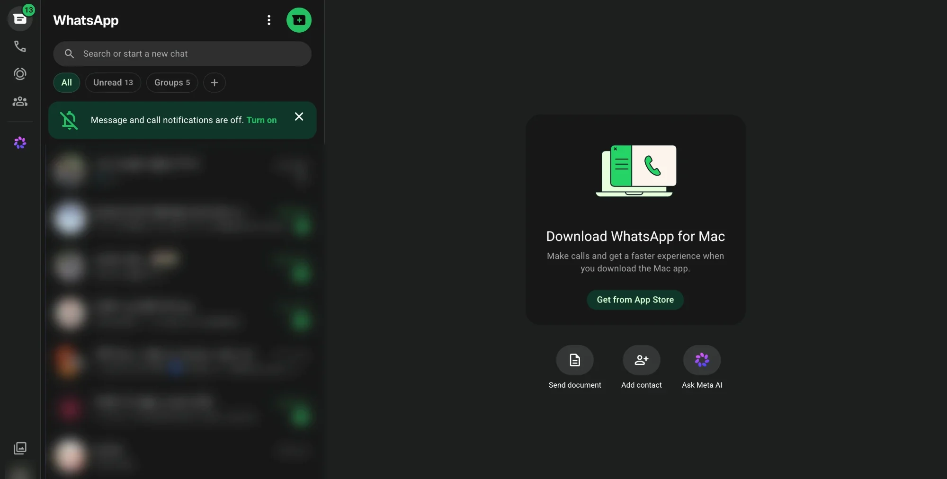Click the Send document icon button

pyautogui.click(x=575, y=360)
